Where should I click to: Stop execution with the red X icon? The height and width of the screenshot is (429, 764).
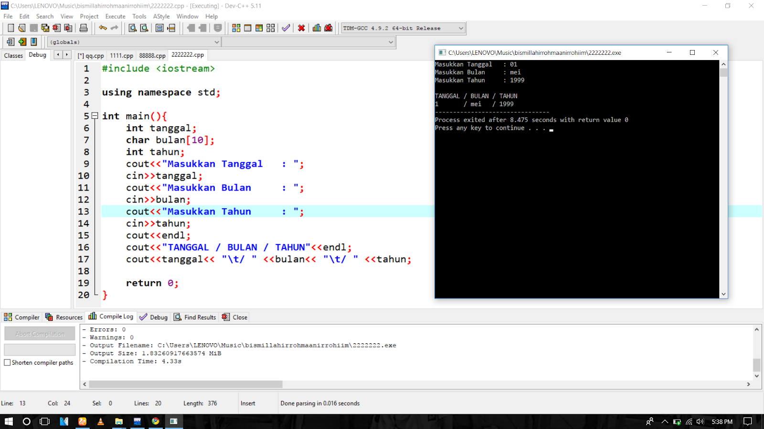[x=301, y=28]
